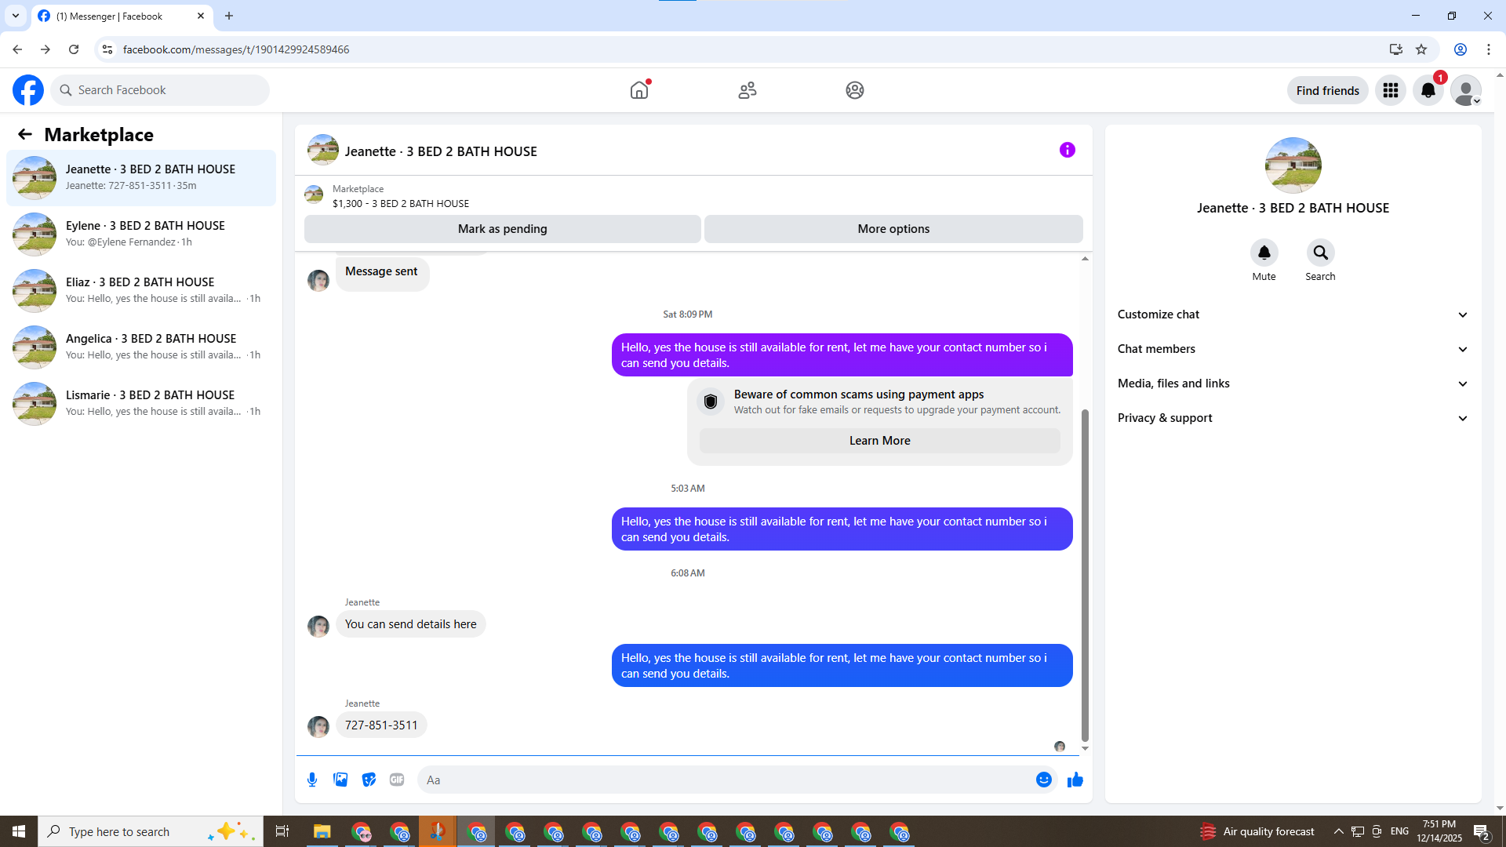The image size is (1506, 847).
Task: Open the Facebook apps grid menu
Action: tap(1390, 90)
